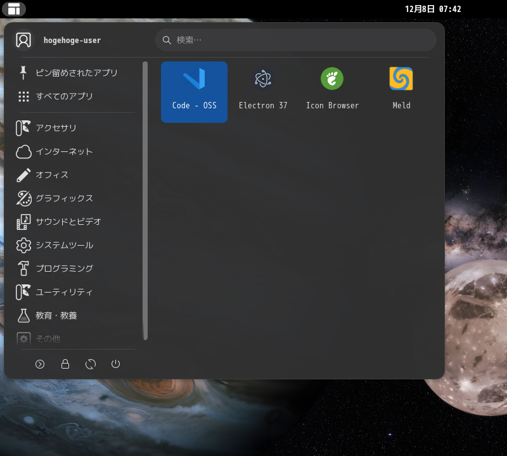Lock the screen using the padlock icon

(x=65, y=364)
